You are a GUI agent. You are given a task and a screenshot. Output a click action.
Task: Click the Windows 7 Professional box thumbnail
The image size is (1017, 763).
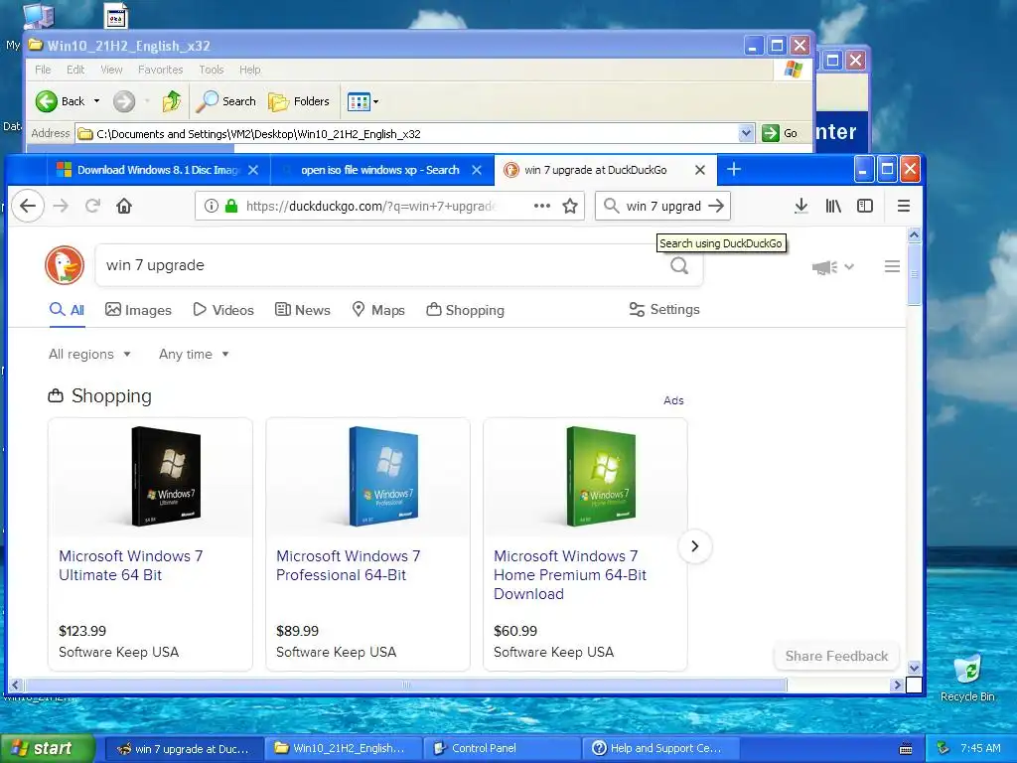(x=383, y=476)
